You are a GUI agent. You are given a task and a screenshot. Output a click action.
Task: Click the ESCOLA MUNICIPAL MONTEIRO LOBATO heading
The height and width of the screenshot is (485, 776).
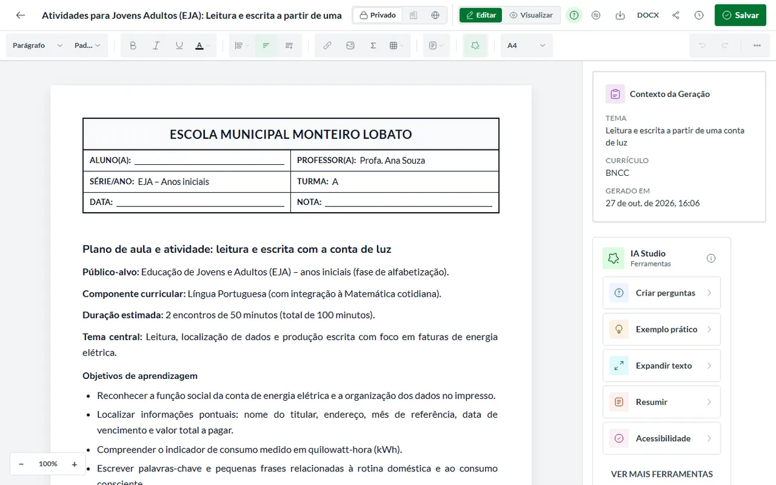click(291, 135)
